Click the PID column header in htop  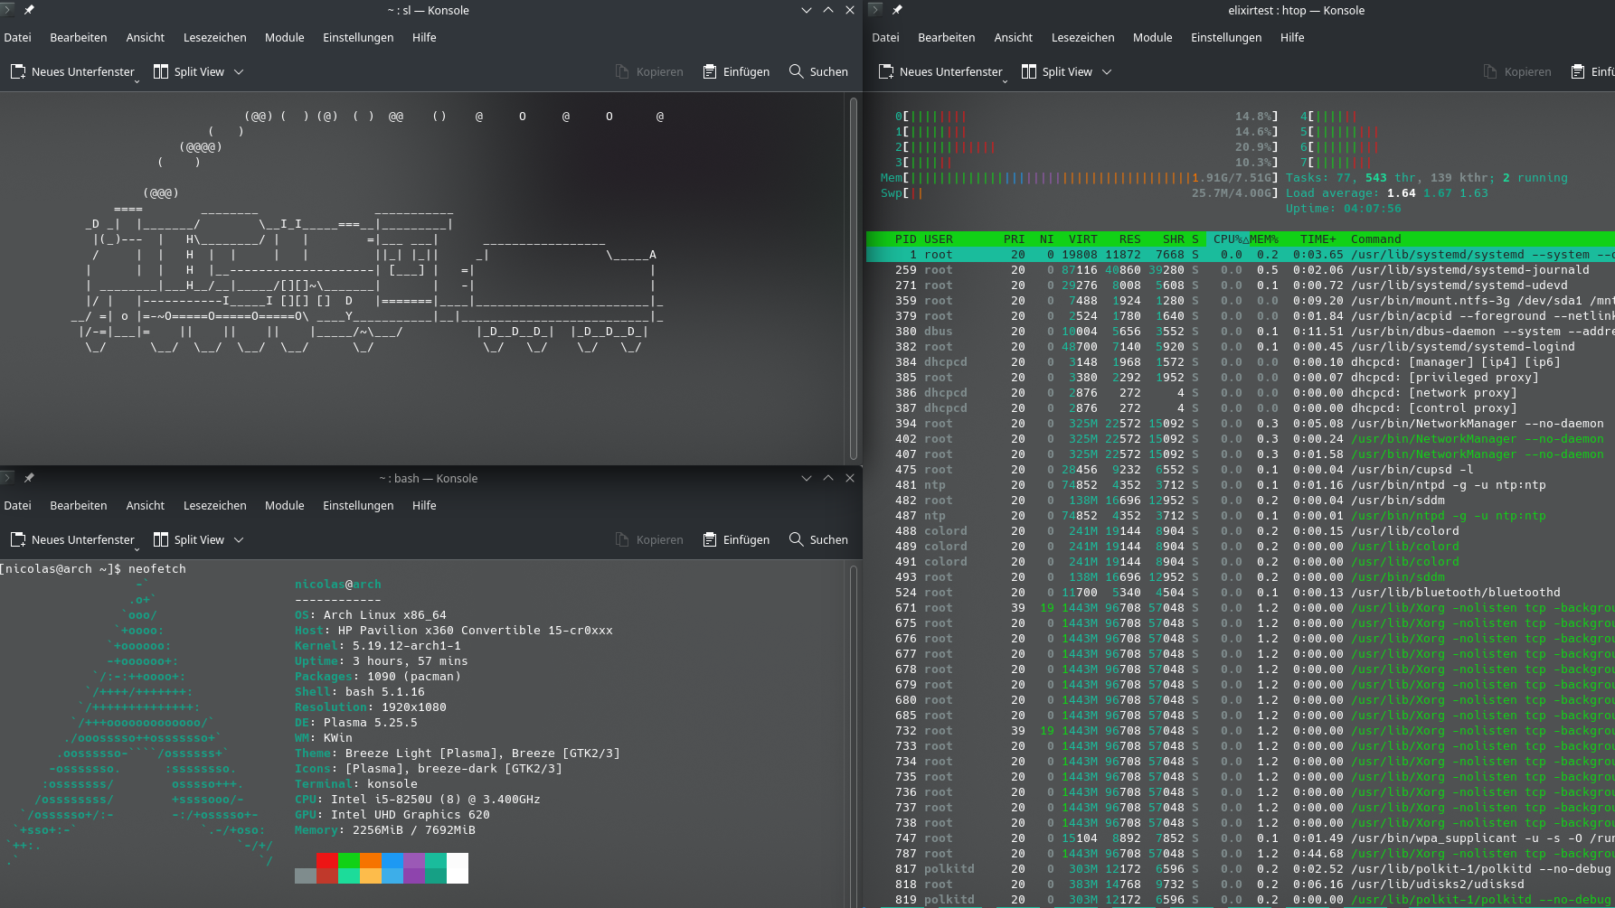point(905,239)
